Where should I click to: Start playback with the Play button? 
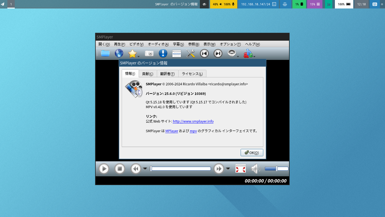click(104, 169)
